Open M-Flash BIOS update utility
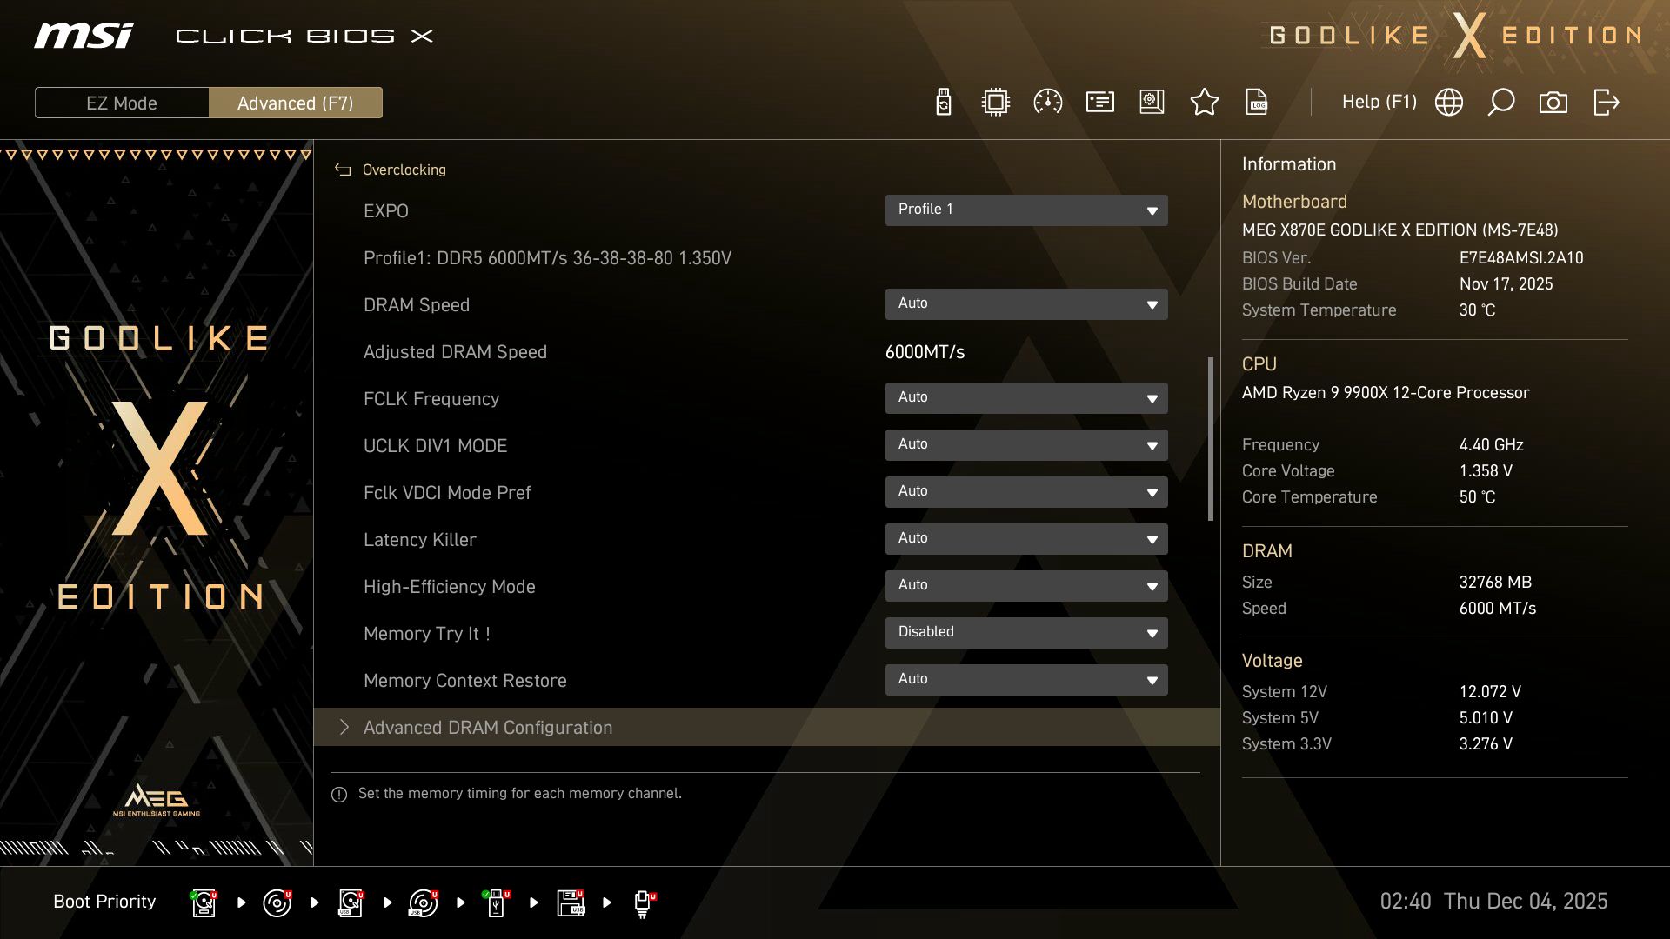 [x=943, y=102]
